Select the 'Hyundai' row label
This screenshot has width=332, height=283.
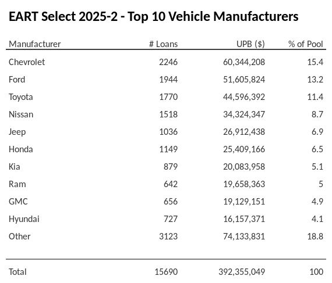24,219
